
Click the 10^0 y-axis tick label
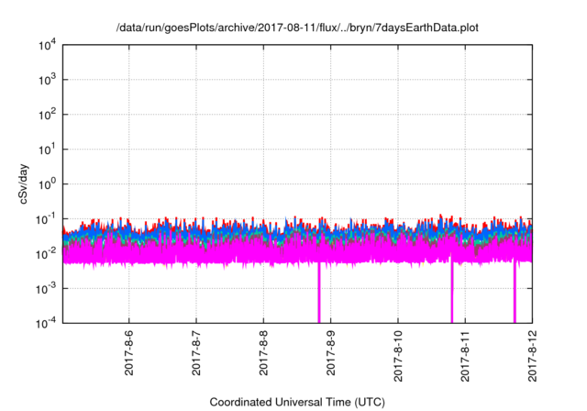(47, 184)
